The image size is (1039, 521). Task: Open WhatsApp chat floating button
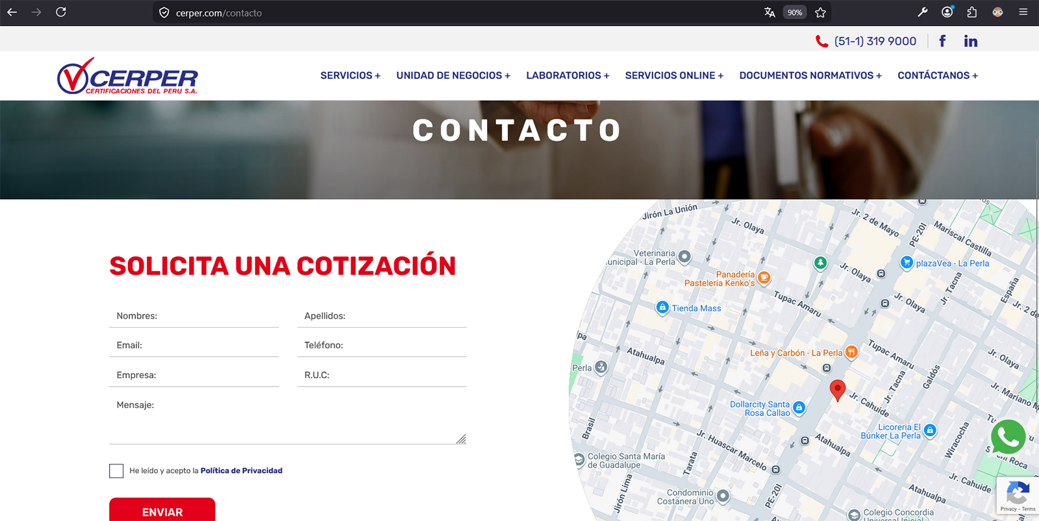1008,437
